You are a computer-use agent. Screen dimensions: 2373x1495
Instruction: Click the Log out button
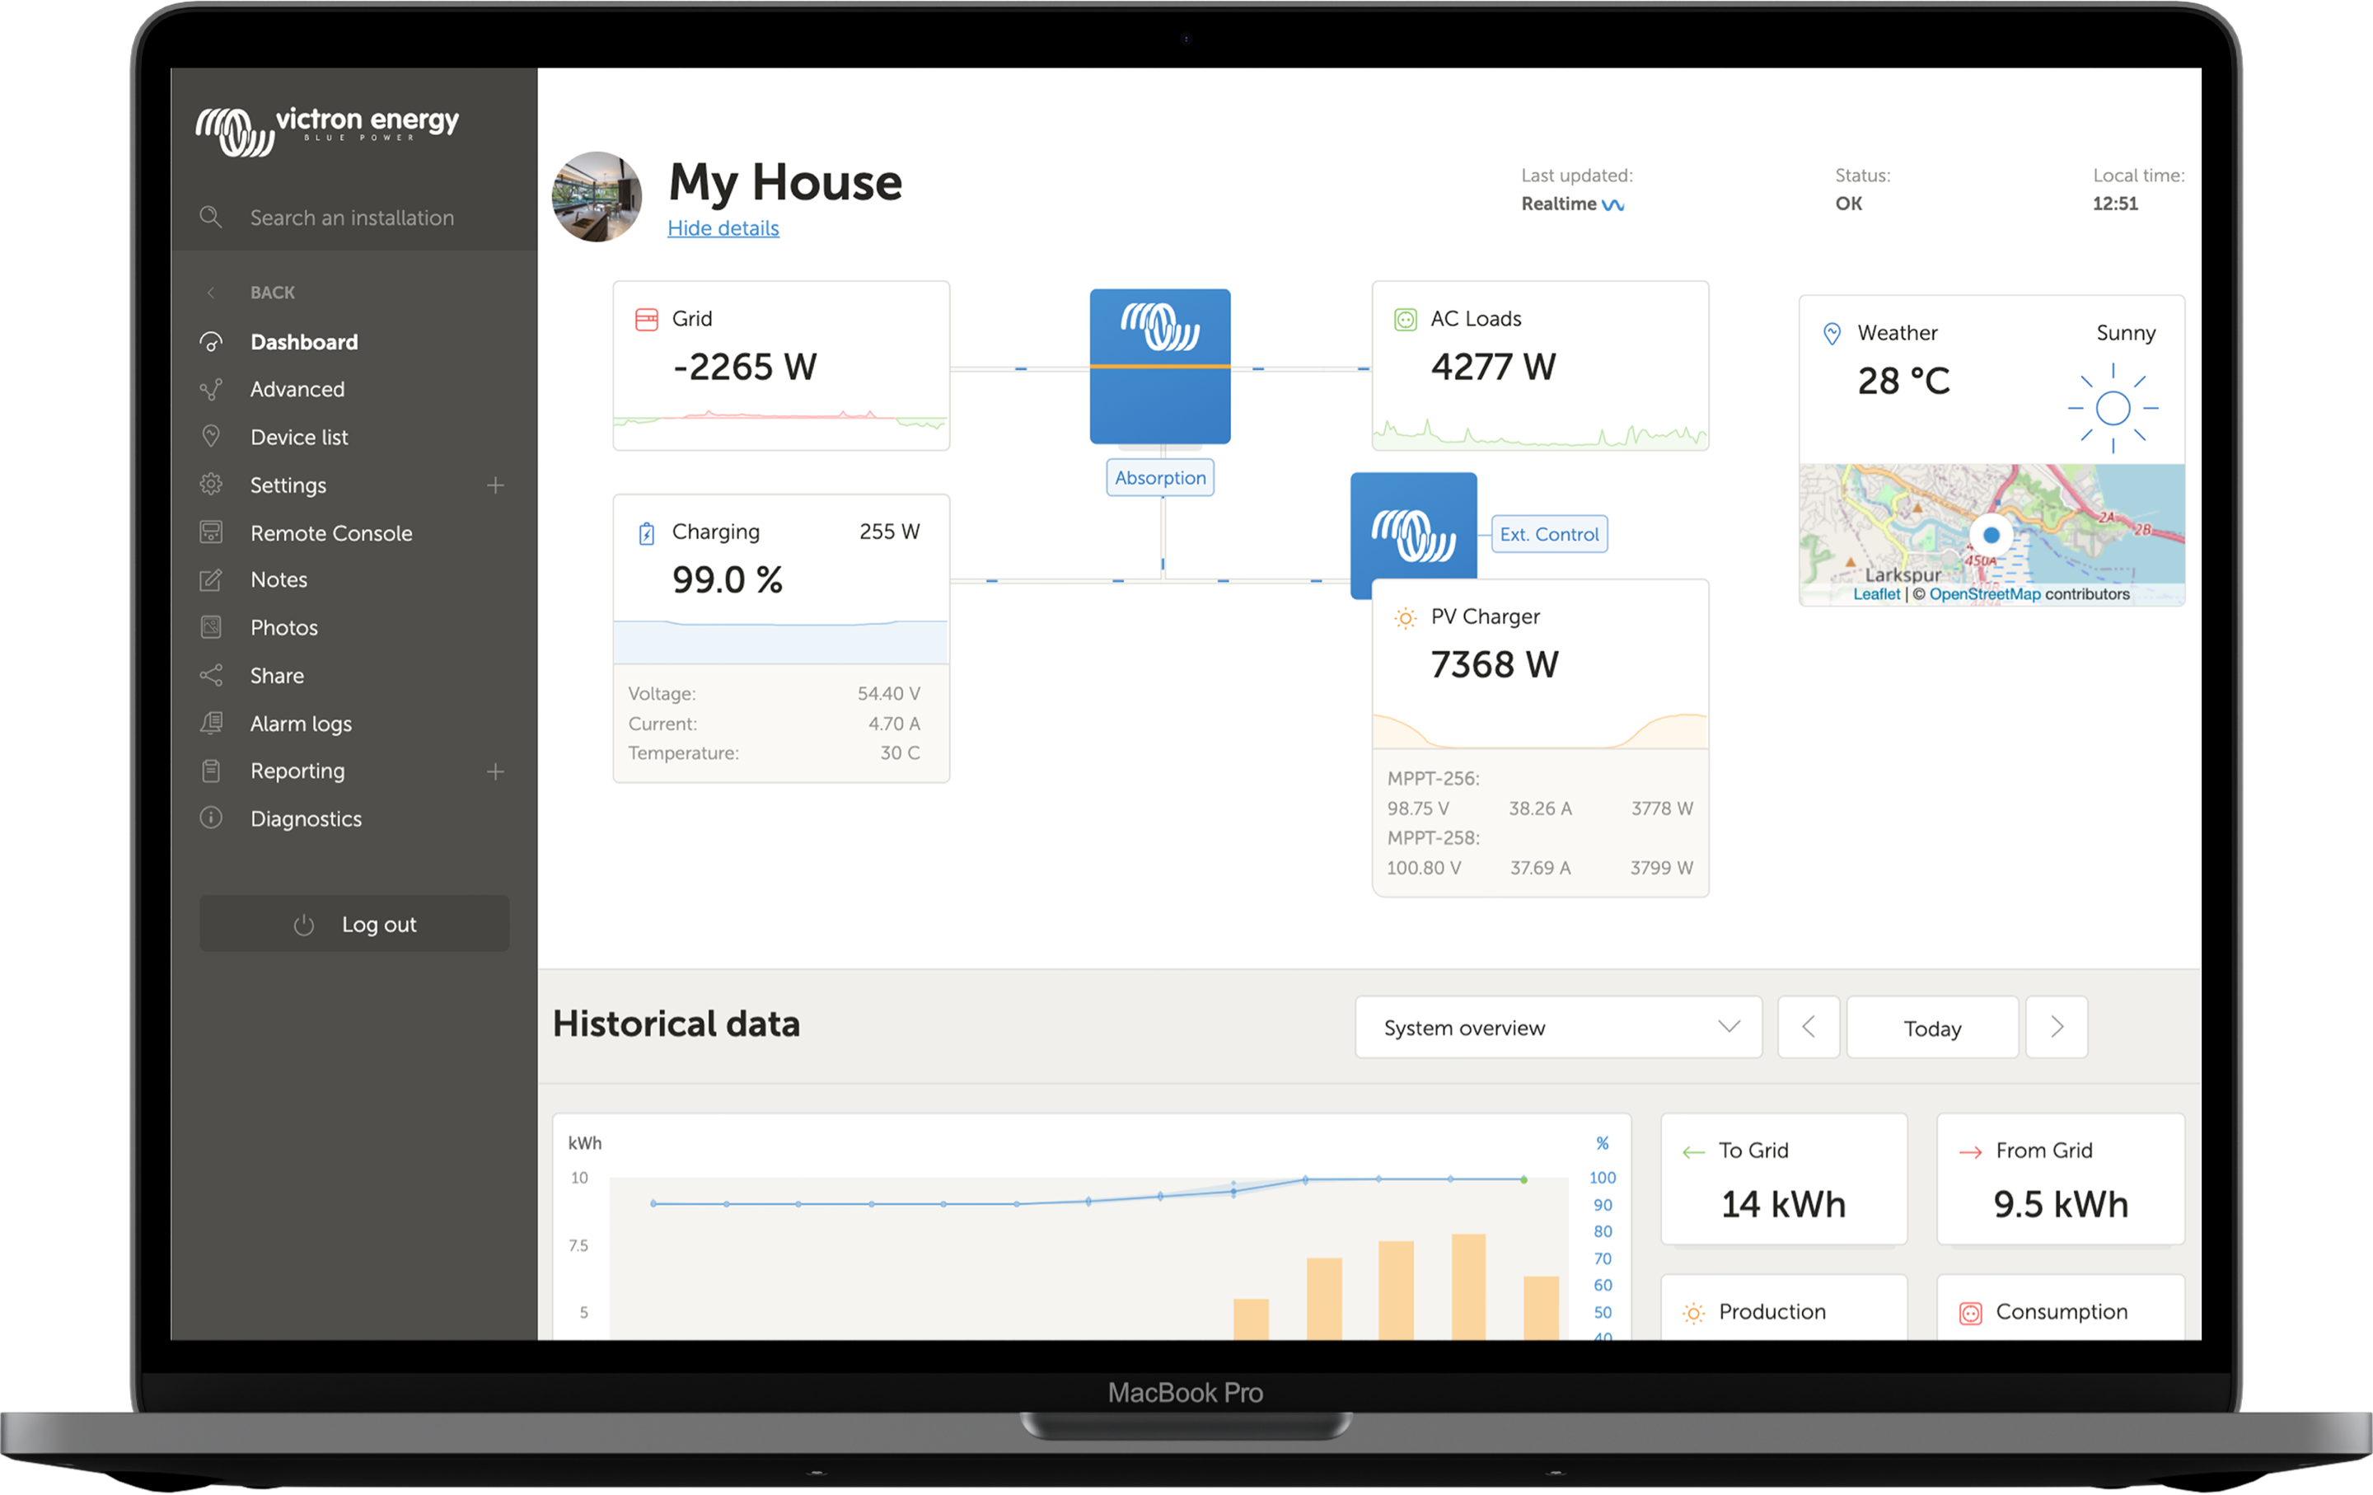click(358, 923)
